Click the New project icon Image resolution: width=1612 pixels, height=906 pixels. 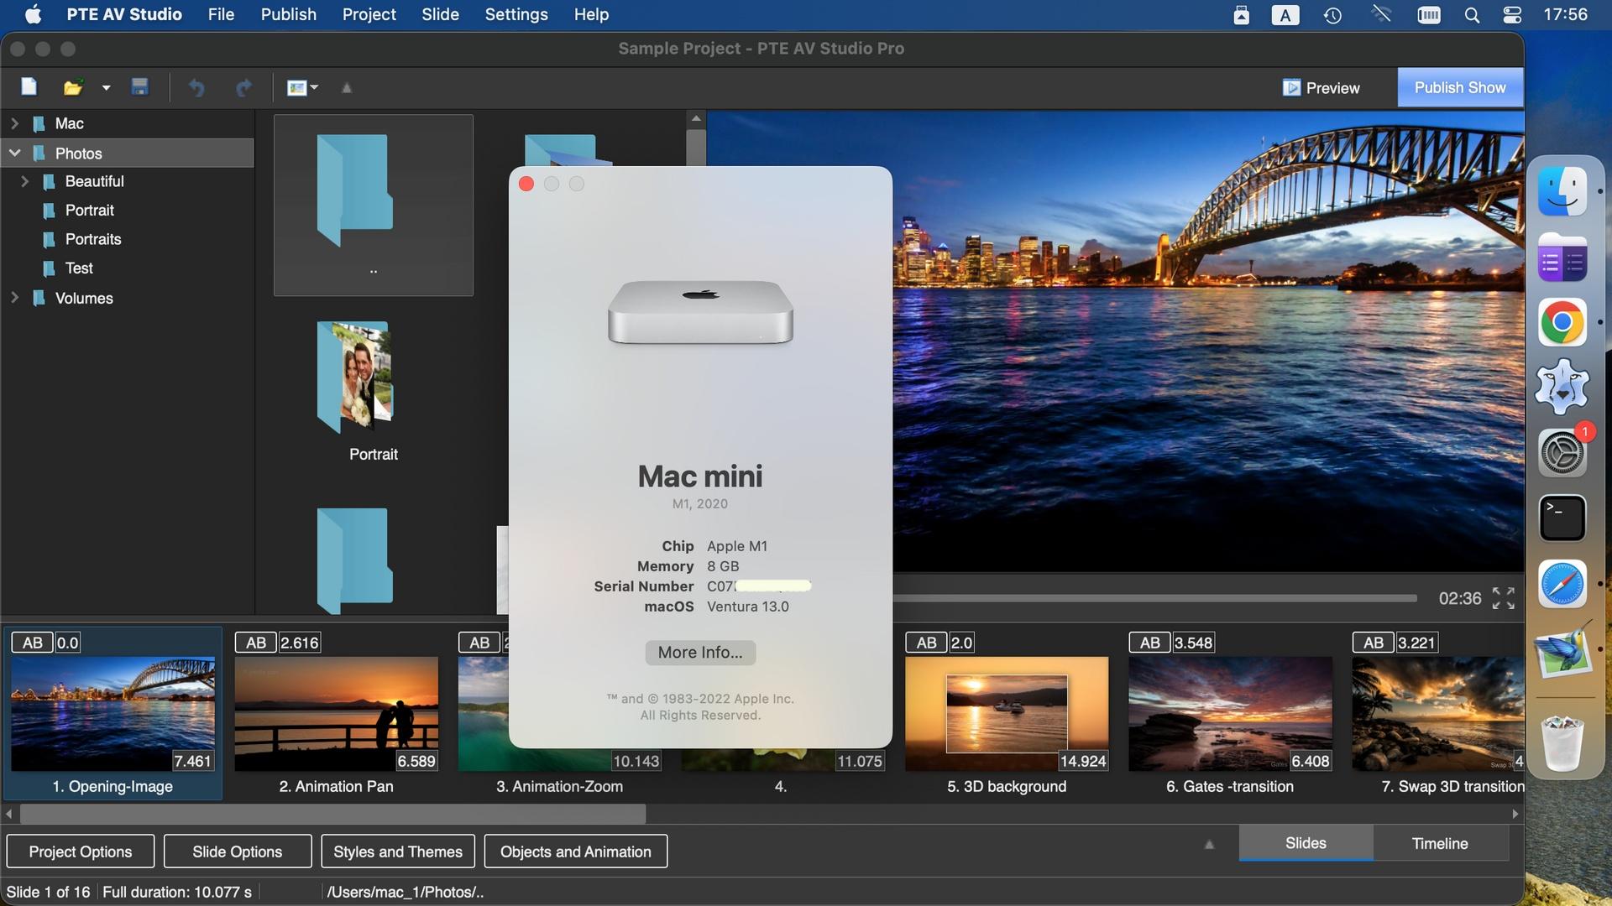pos(29,87)
